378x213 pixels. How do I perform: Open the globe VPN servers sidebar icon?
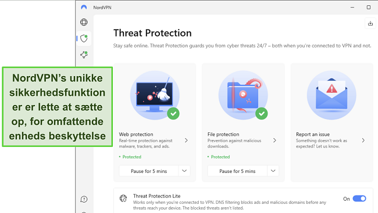pyautogui.click(x=84, y=22)
